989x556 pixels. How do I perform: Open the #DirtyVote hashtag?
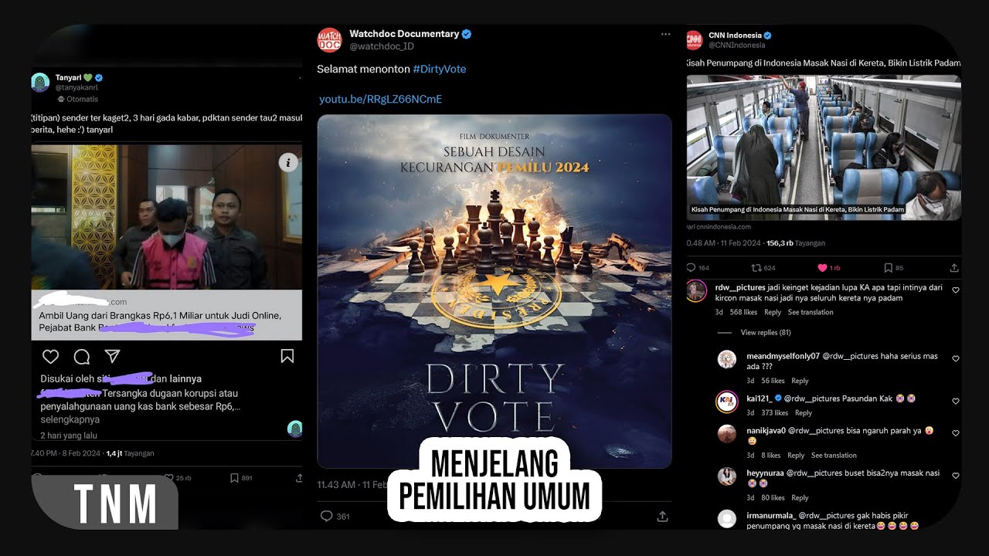[x=440, y=69]
